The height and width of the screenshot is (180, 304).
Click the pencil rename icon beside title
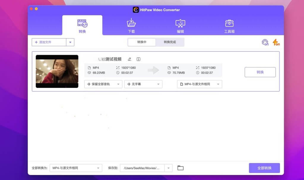click(x=129, y=59)
